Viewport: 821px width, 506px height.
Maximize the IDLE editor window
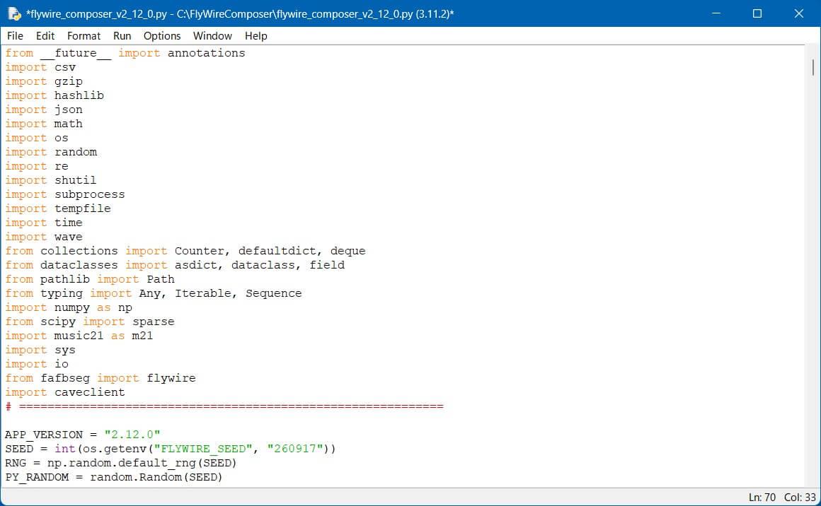(757, 13)
